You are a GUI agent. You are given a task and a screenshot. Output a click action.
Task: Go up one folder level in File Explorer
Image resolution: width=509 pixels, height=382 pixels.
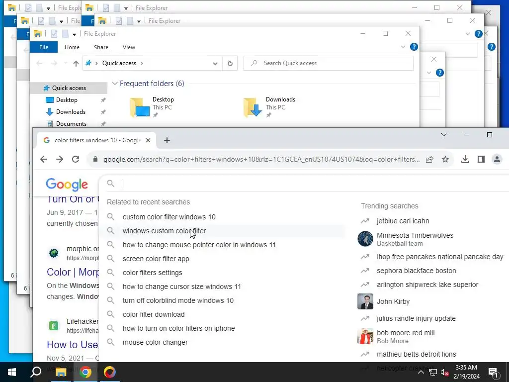point(76,63)
